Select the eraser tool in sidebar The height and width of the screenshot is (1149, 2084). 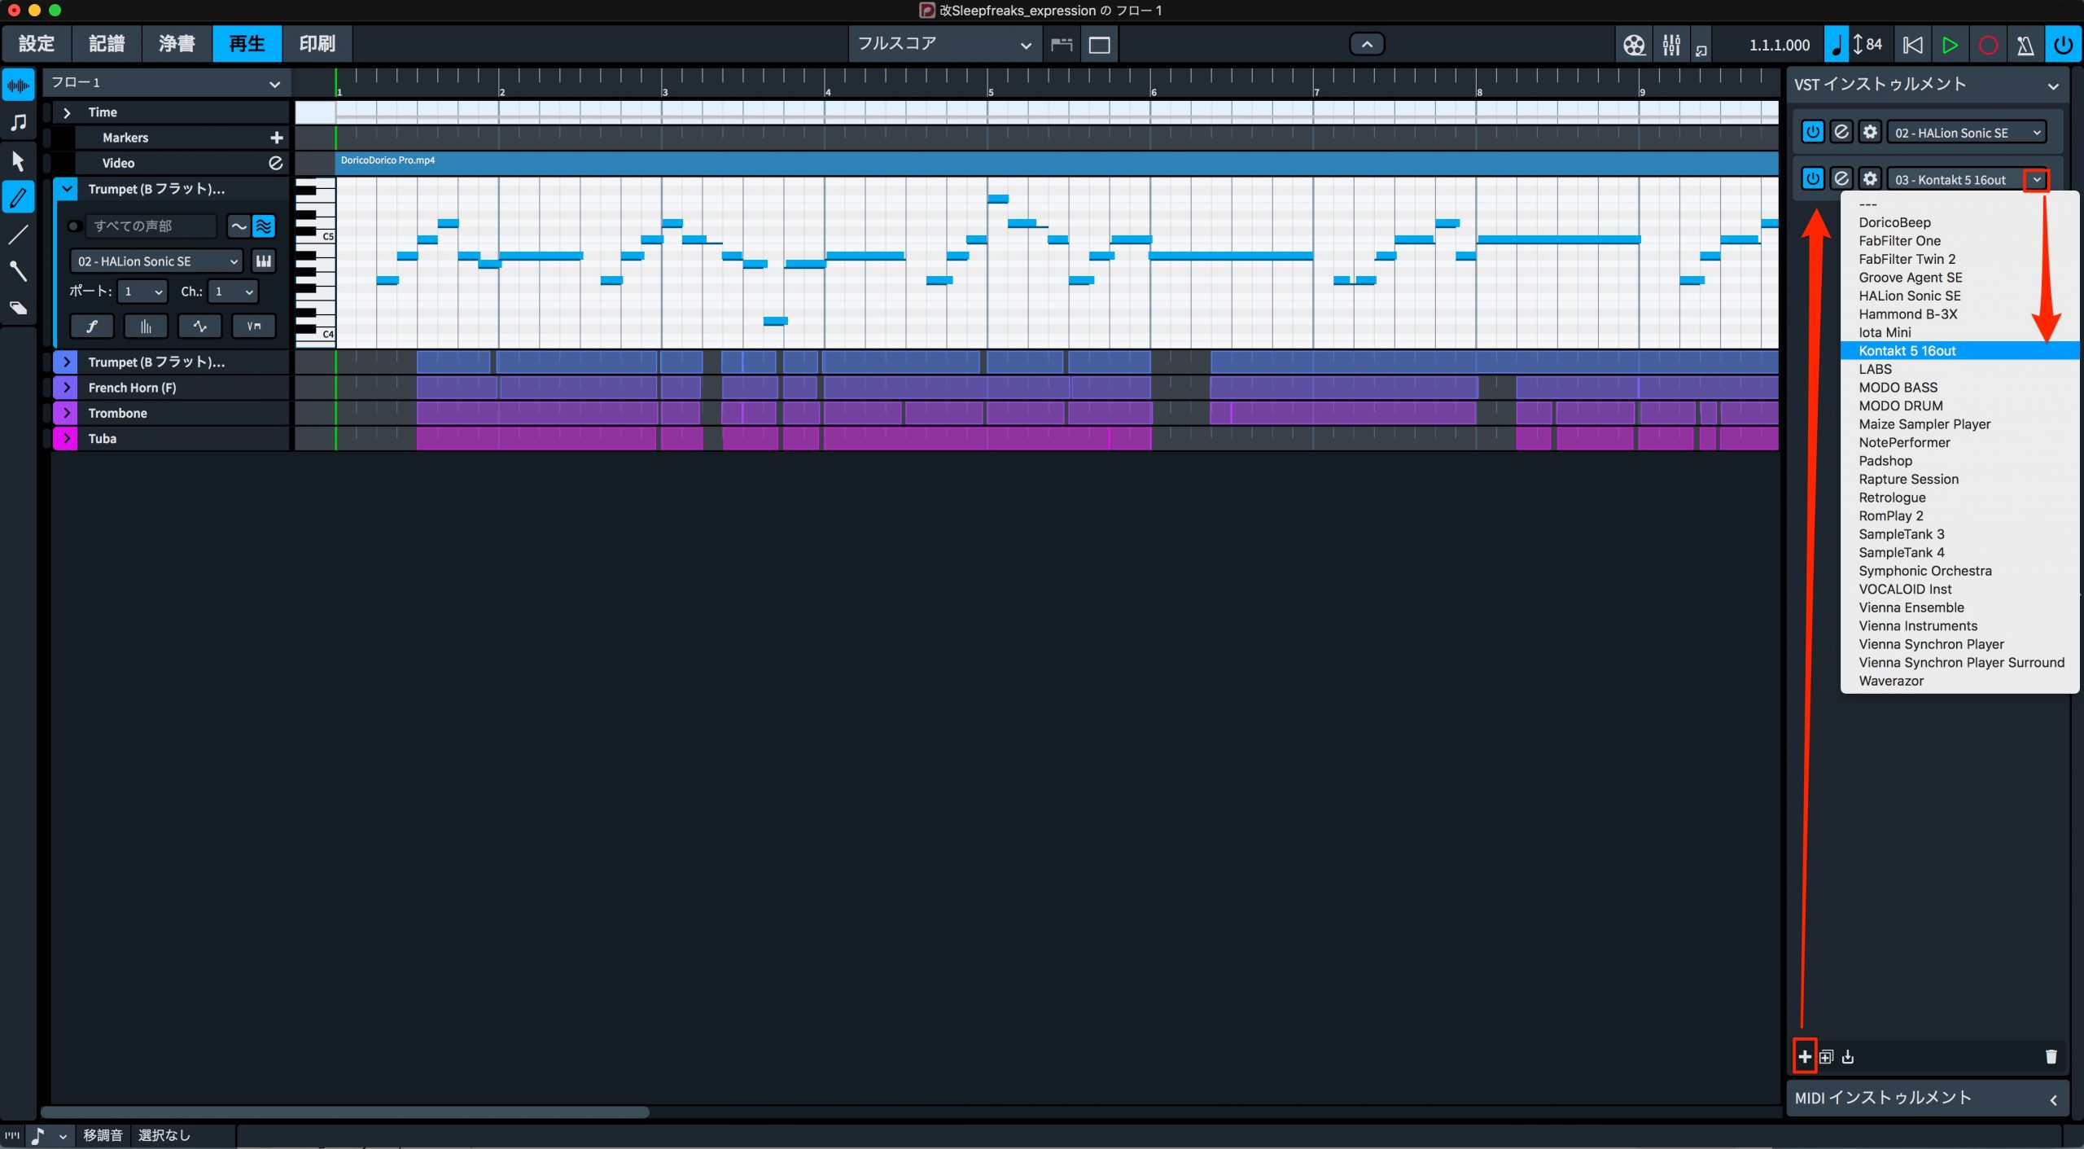pyautogui.click(x=18, y=308)
